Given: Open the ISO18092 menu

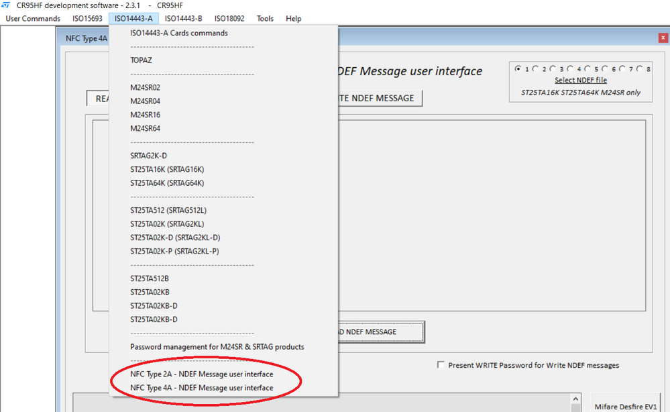Looking at the screenshot, I should coord(229,18).
